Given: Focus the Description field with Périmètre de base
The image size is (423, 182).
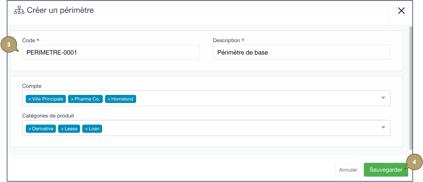Looking at the screenshot, I should coord(301,52).
